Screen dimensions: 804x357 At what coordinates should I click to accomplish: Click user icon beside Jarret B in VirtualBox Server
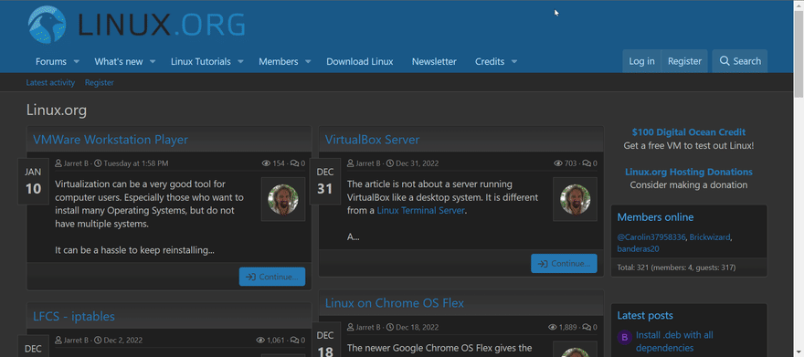coord(350,163)
